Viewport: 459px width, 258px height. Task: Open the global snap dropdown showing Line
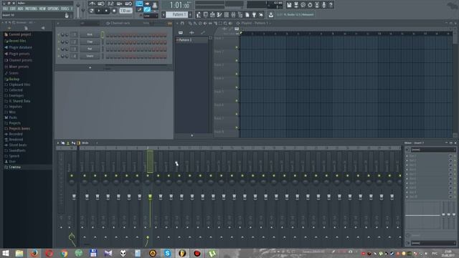tap(151, 16)
